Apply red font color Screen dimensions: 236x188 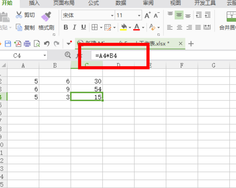point(136,27)
